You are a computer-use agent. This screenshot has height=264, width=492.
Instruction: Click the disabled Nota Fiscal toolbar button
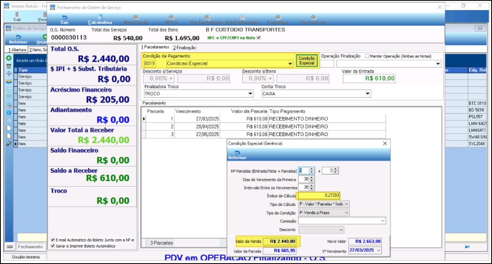135,19
